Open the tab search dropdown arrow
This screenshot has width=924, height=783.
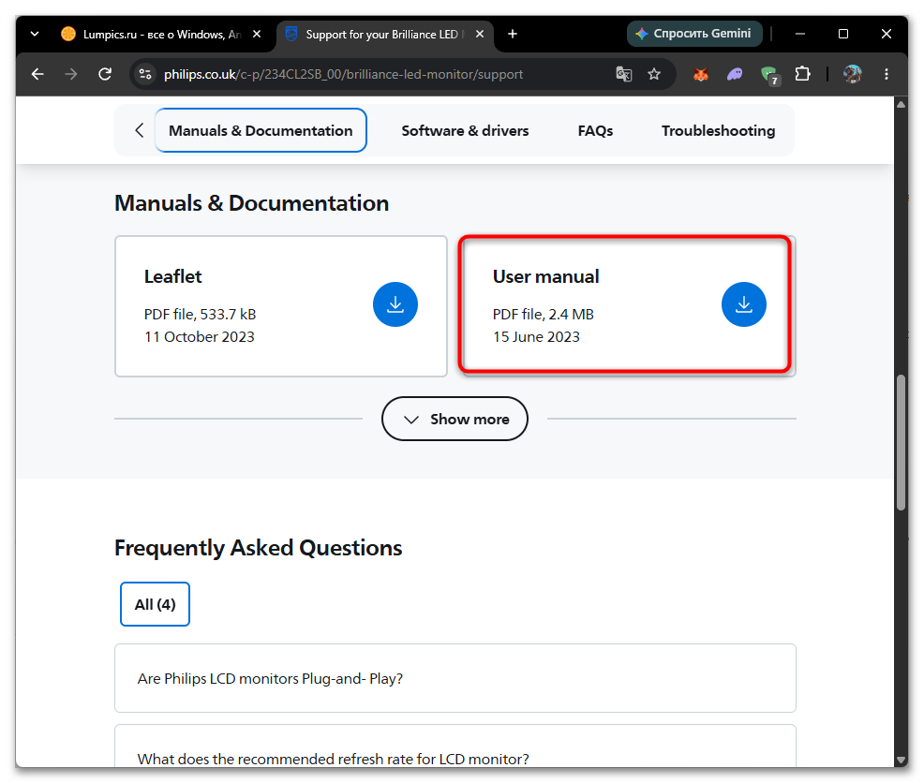point(35,34)
